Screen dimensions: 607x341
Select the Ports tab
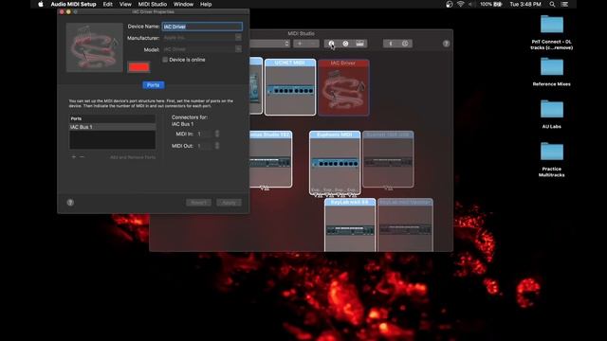coord(154,85)
